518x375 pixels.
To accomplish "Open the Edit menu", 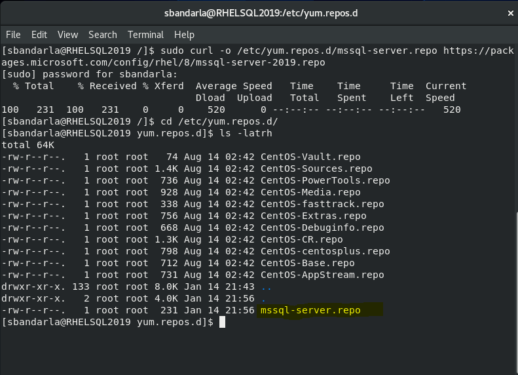I will pos(39,35).
